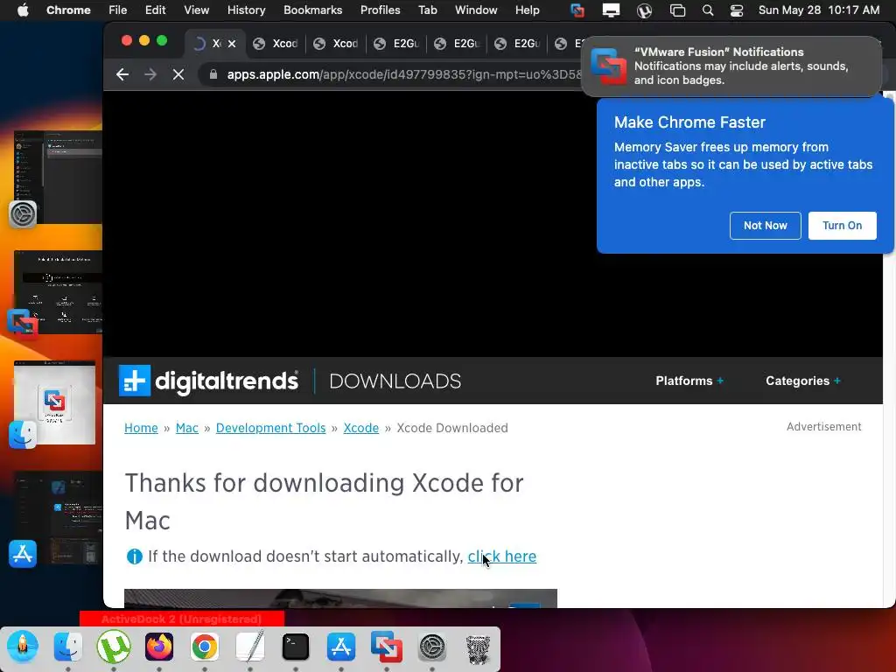
Task: Follow the Xcode breadcrumb link
Action: pos(361,428)
